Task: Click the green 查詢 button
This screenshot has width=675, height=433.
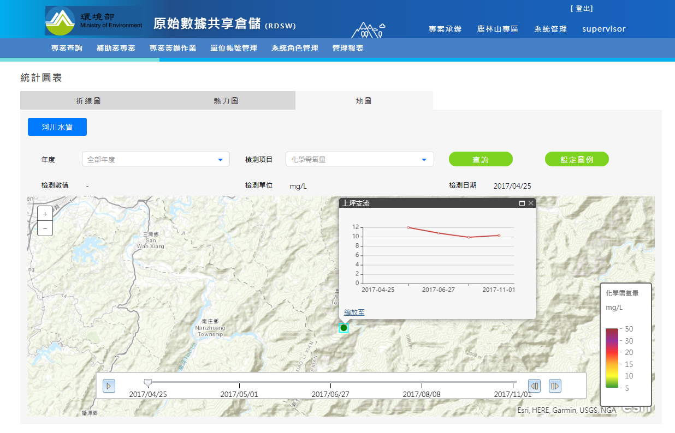Action: tap(481, 159)
